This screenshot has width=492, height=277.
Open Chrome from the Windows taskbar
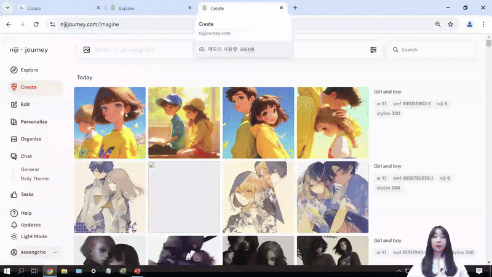point(50,271)
